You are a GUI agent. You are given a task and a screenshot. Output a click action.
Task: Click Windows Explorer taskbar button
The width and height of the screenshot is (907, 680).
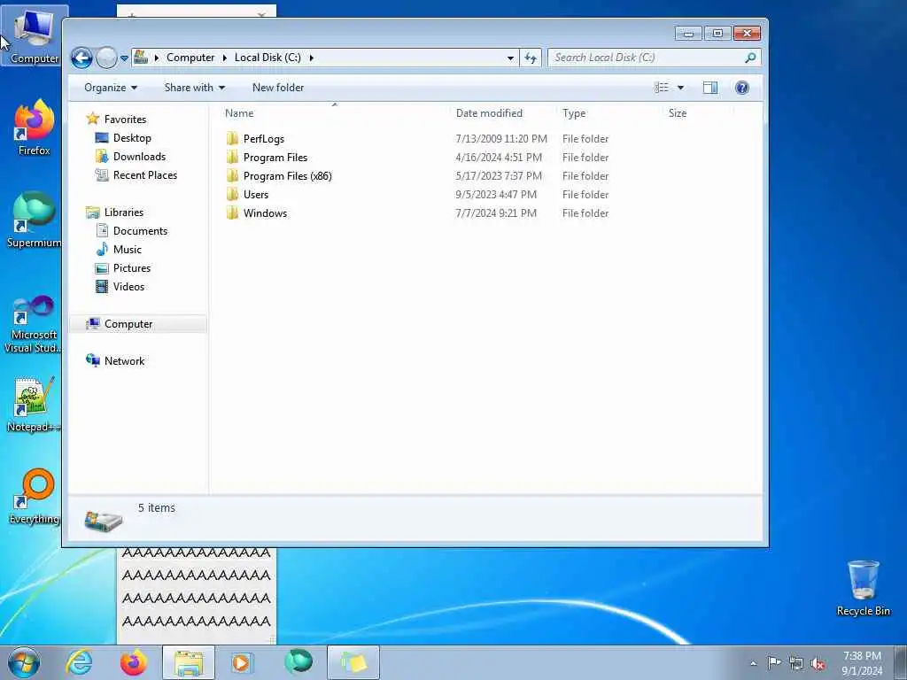(189, 662)
